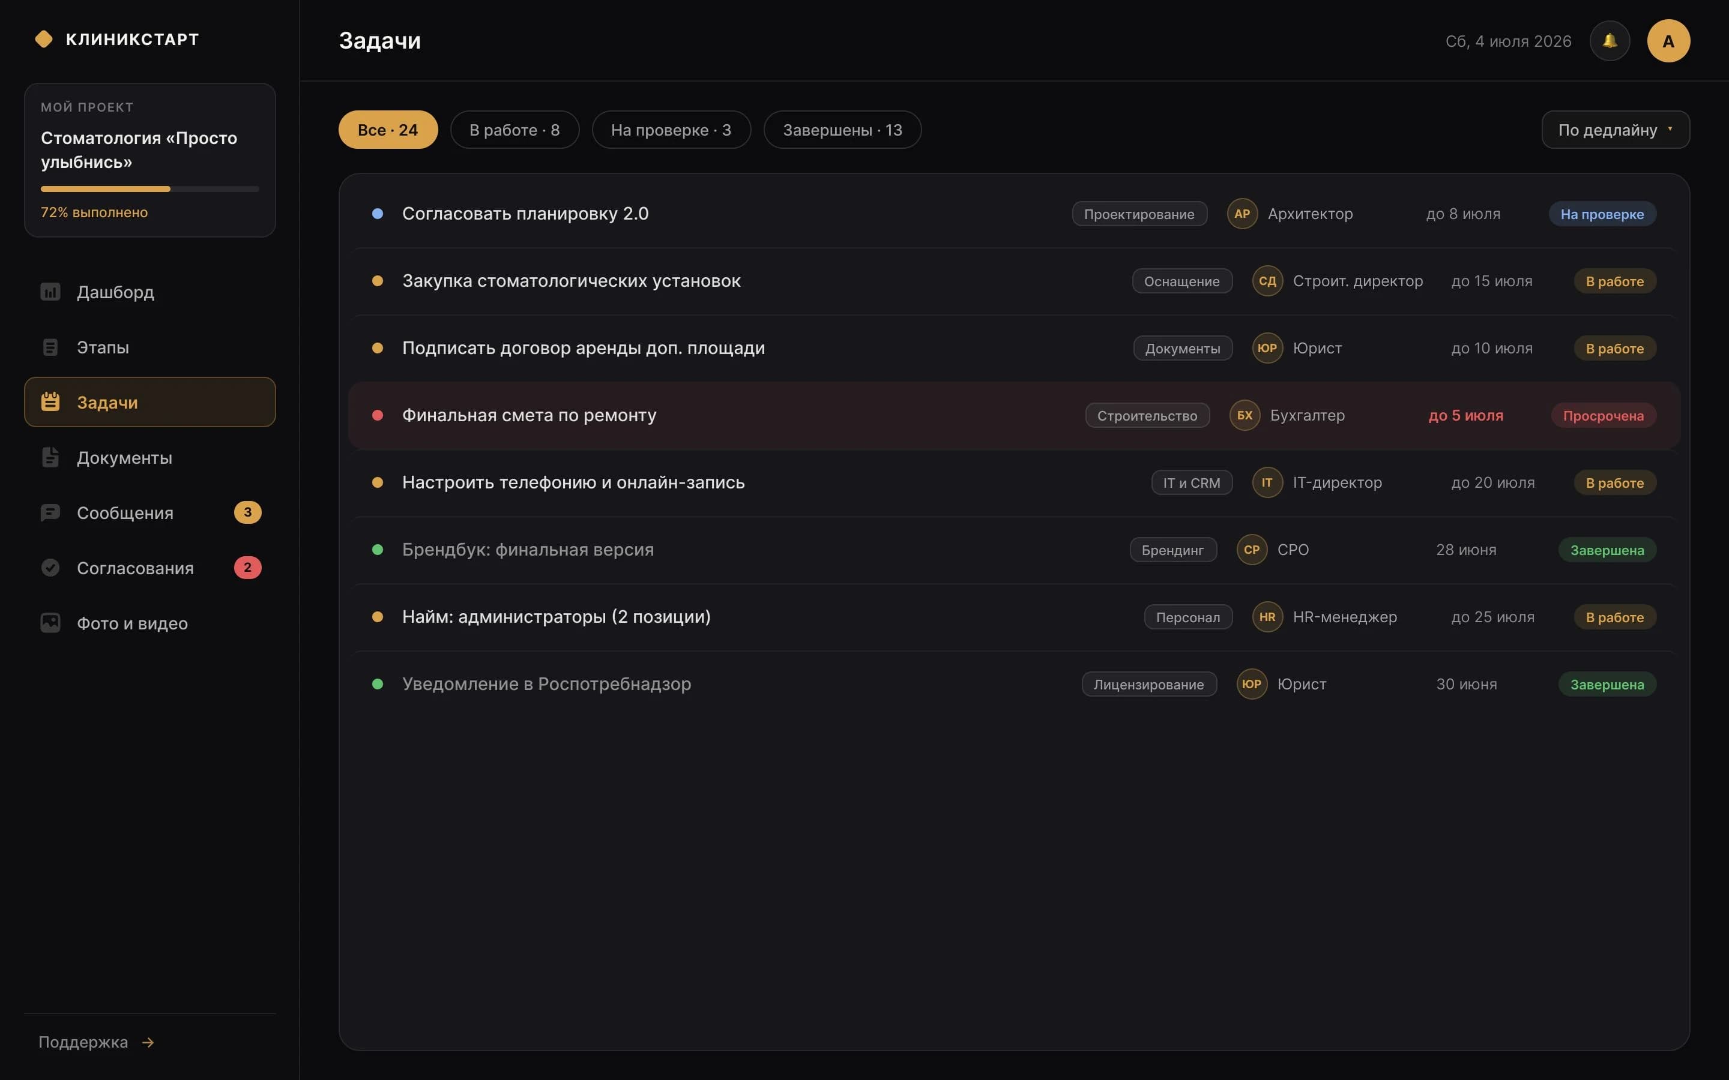Open user avatar labeled A
This screenshot has height=1080, width=1729.
(1668, 41)
